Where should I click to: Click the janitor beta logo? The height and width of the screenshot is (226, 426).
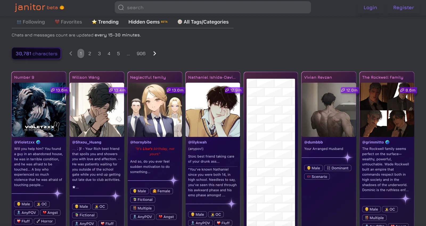(39, 7)
